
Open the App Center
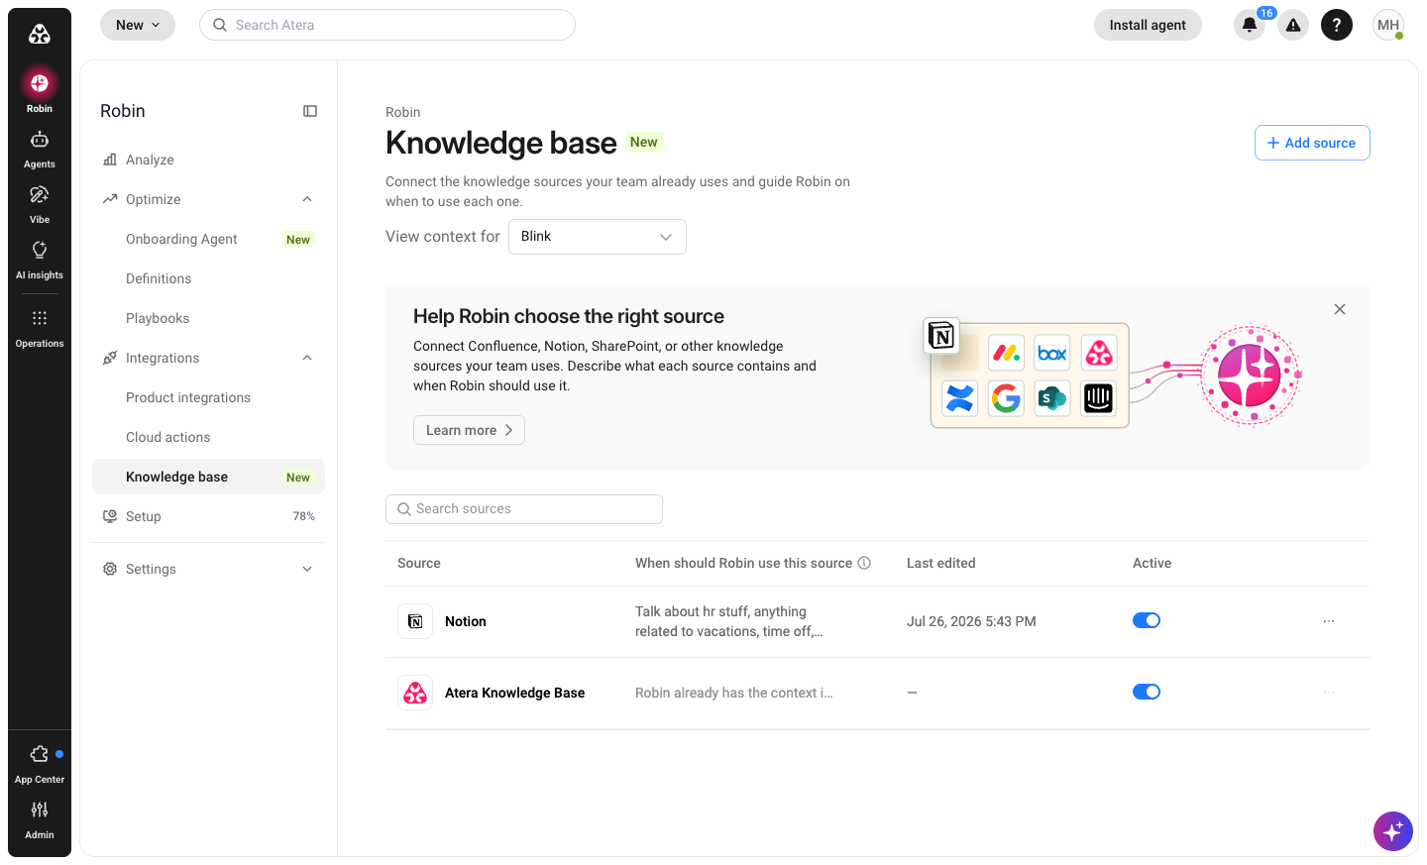click(x=40, y=764)
